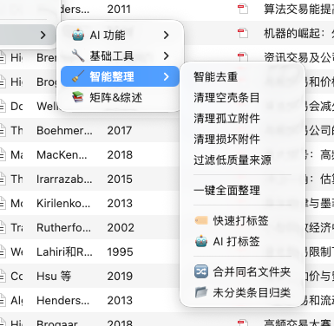Click the tag icon beside 快速打标签

point(201,220)
